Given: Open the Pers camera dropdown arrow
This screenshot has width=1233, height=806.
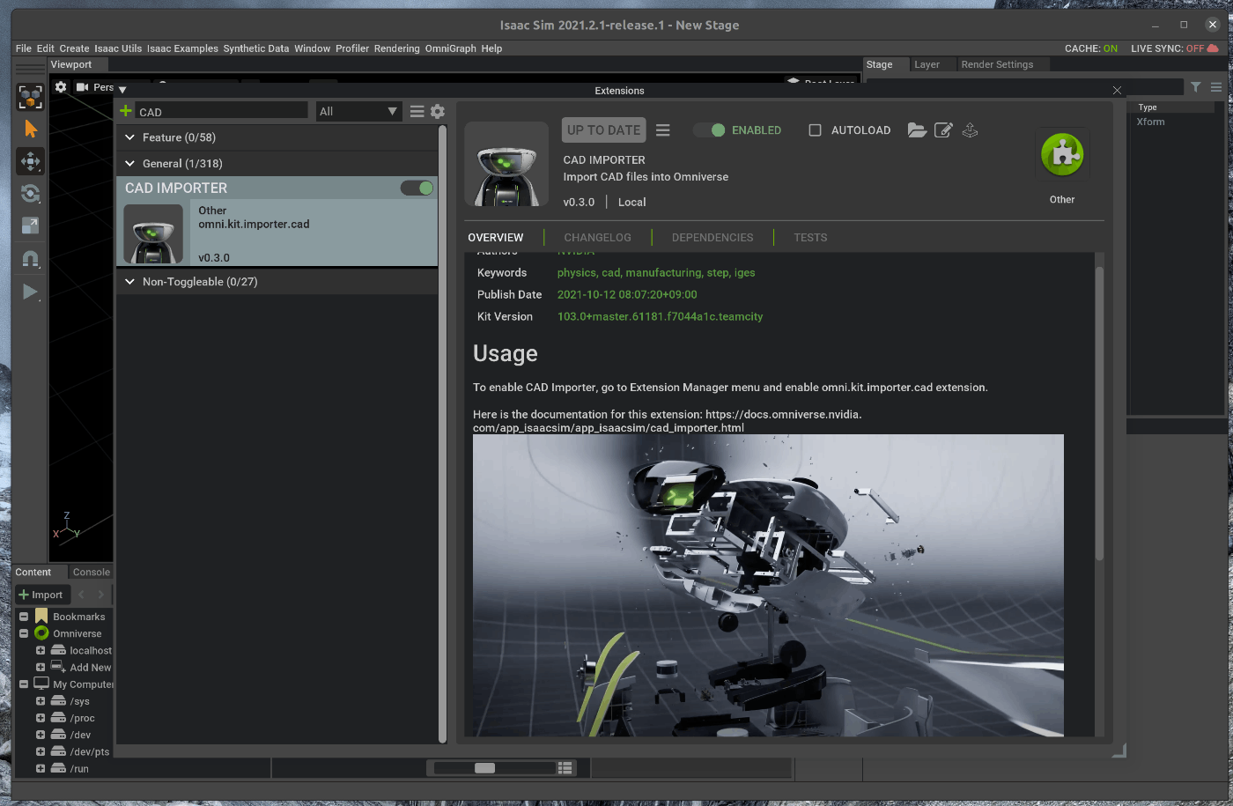Looking at the screenshot, I should (x=122, y=90).
